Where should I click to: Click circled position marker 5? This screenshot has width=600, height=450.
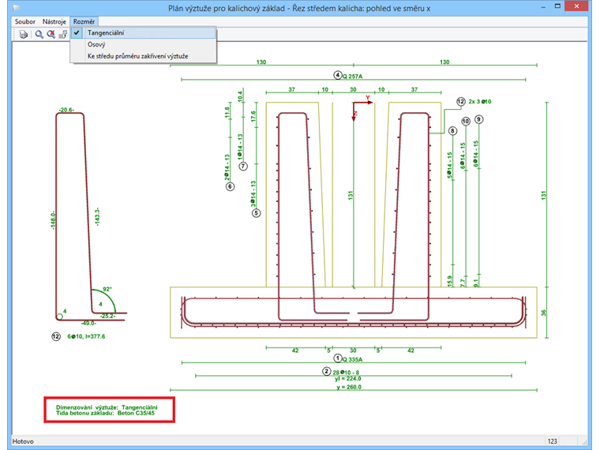click(257, 212)
